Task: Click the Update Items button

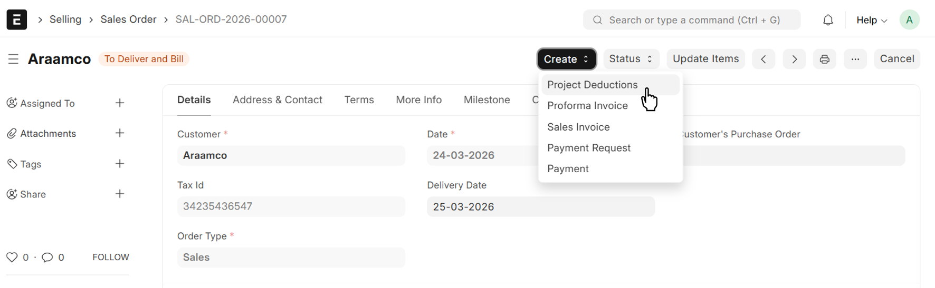Action: (x=705, y=59)
